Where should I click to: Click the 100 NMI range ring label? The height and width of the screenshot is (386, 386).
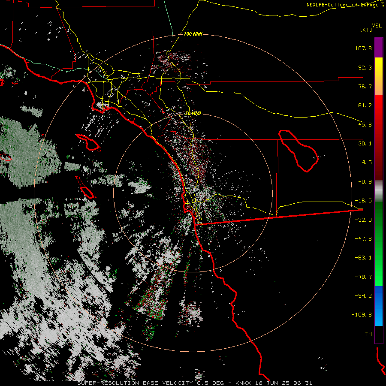tap(193, 34)
